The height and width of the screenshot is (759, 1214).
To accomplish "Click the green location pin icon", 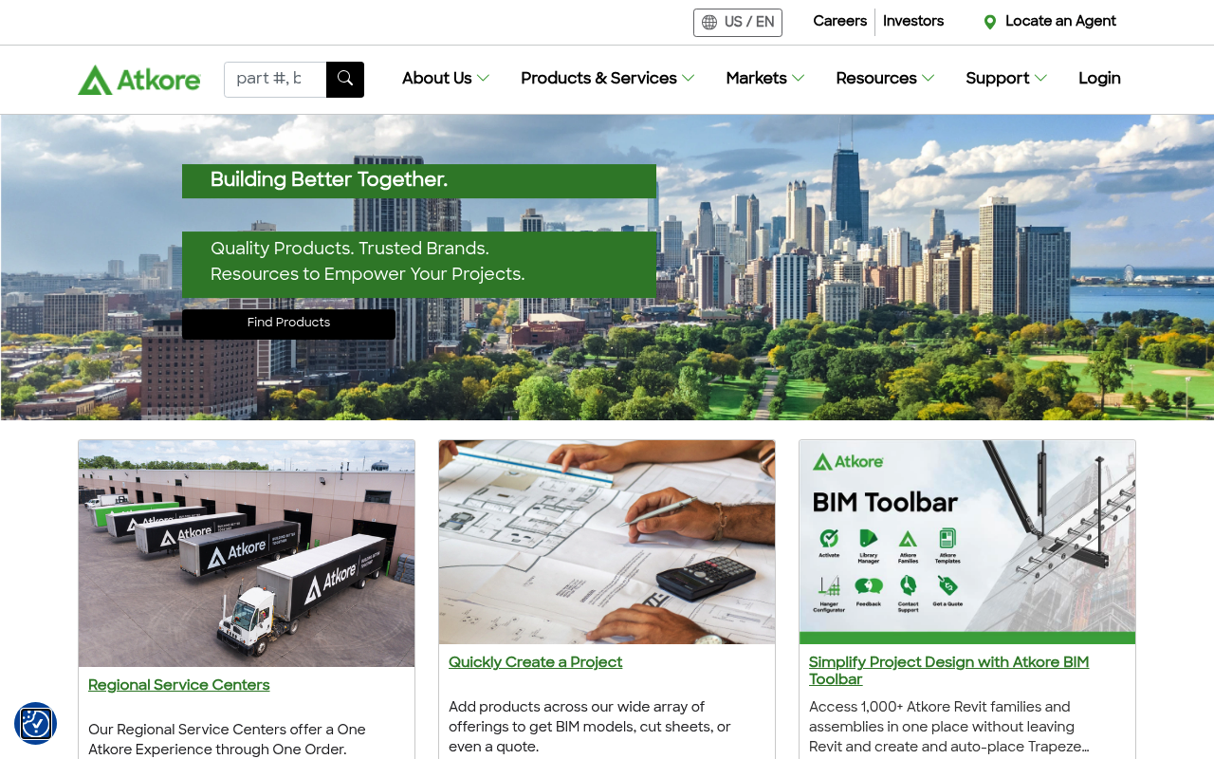I will point(990,22).
